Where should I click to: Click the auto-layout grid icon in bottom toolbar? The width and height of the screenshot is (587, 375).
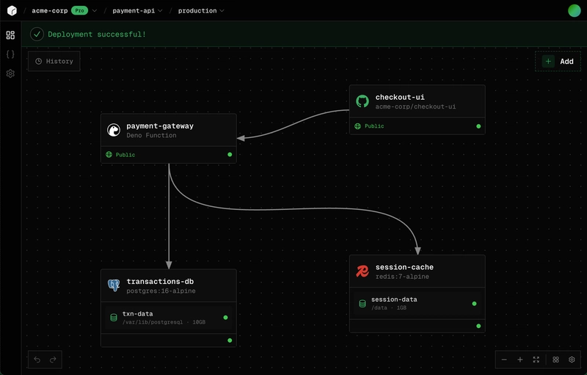click(x=556, y=360)
